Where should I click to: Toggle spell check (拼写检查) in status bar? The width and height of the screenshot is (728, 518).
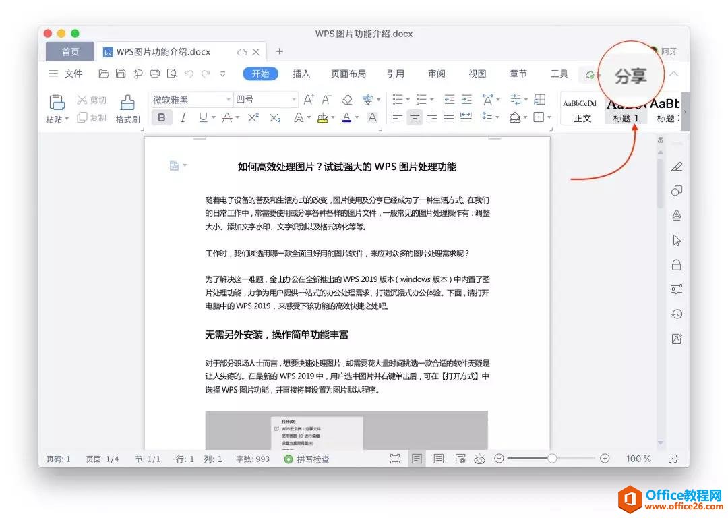pos(307,459)
